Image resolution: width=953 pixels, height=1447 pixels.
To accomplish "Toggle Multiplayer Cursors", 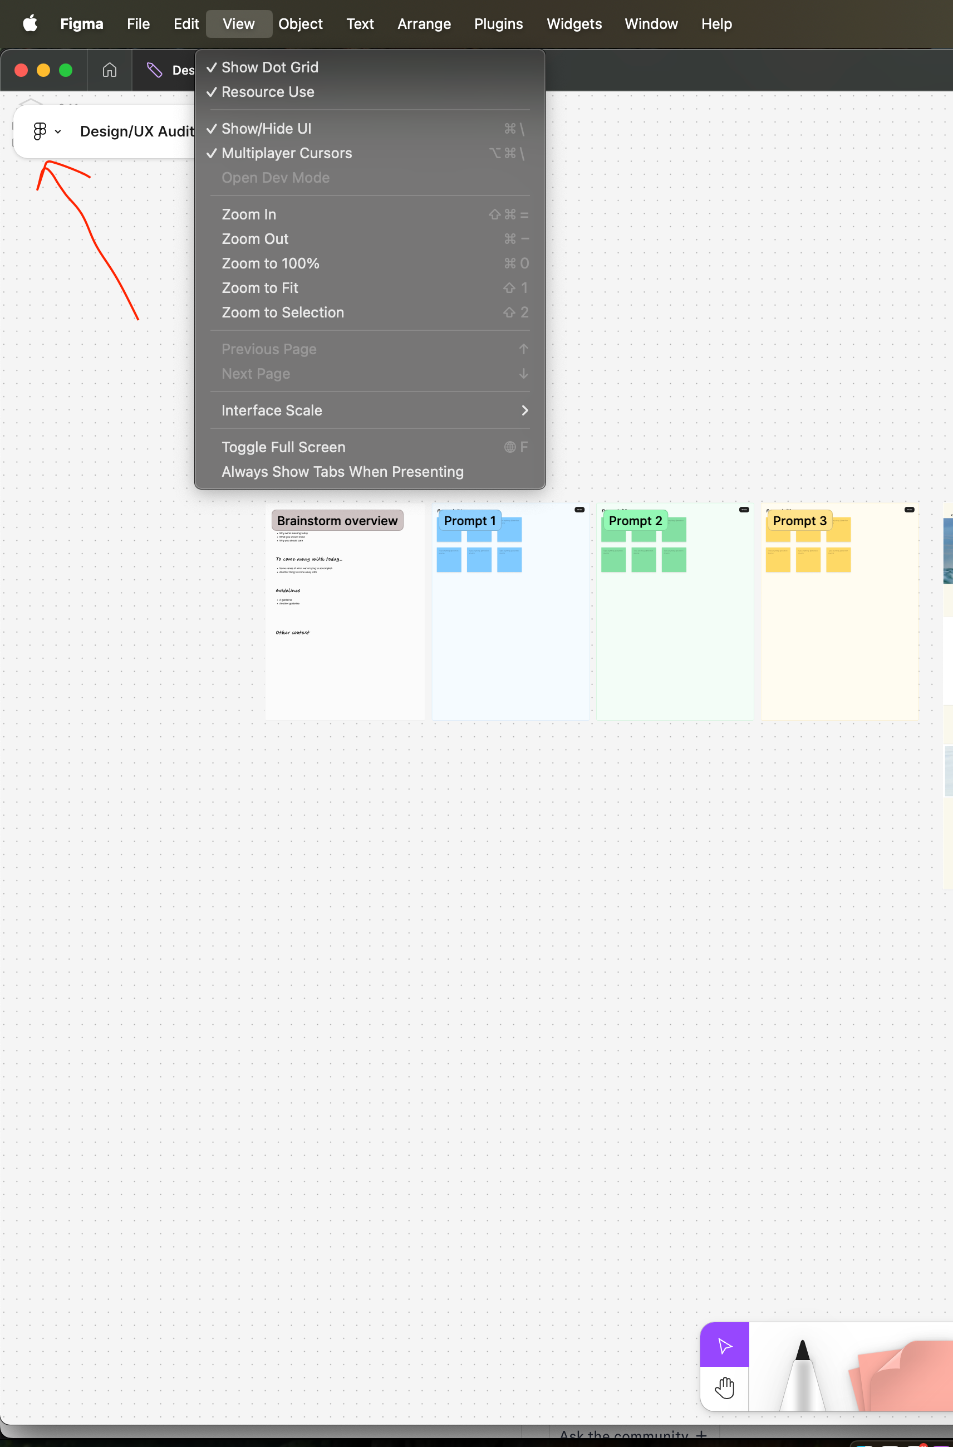I will (370, 153).
